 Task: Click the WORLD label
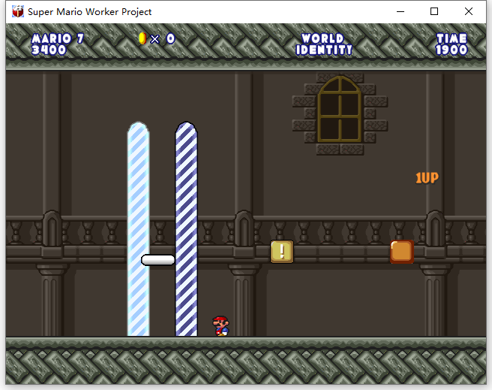322,38
